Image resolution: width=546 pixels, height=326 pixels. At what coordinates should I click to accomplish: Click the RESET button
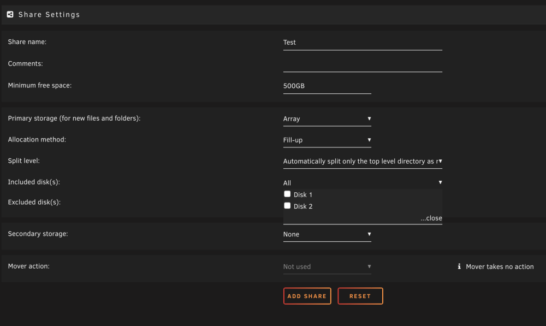coord(360,296)
